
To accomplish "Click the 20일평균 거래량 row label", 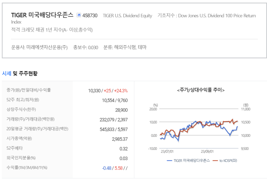I will (37, 129).
